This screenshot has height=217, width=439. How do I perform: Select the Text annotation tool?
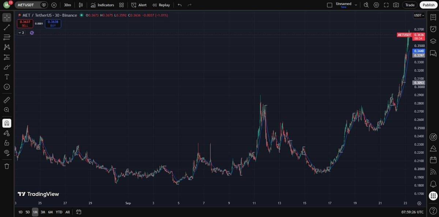tap(7, 77)
